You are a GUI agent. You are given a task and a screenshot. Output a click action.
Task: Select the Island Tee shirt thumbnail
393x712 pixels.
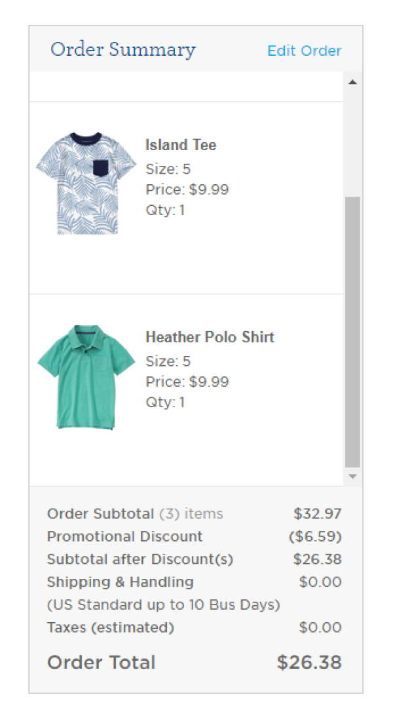86,183
